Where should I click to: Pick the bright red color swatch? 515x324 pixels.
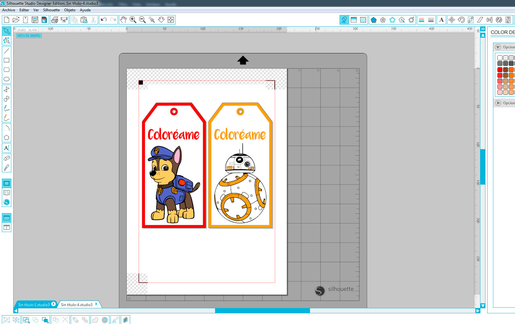coord(500,70)
